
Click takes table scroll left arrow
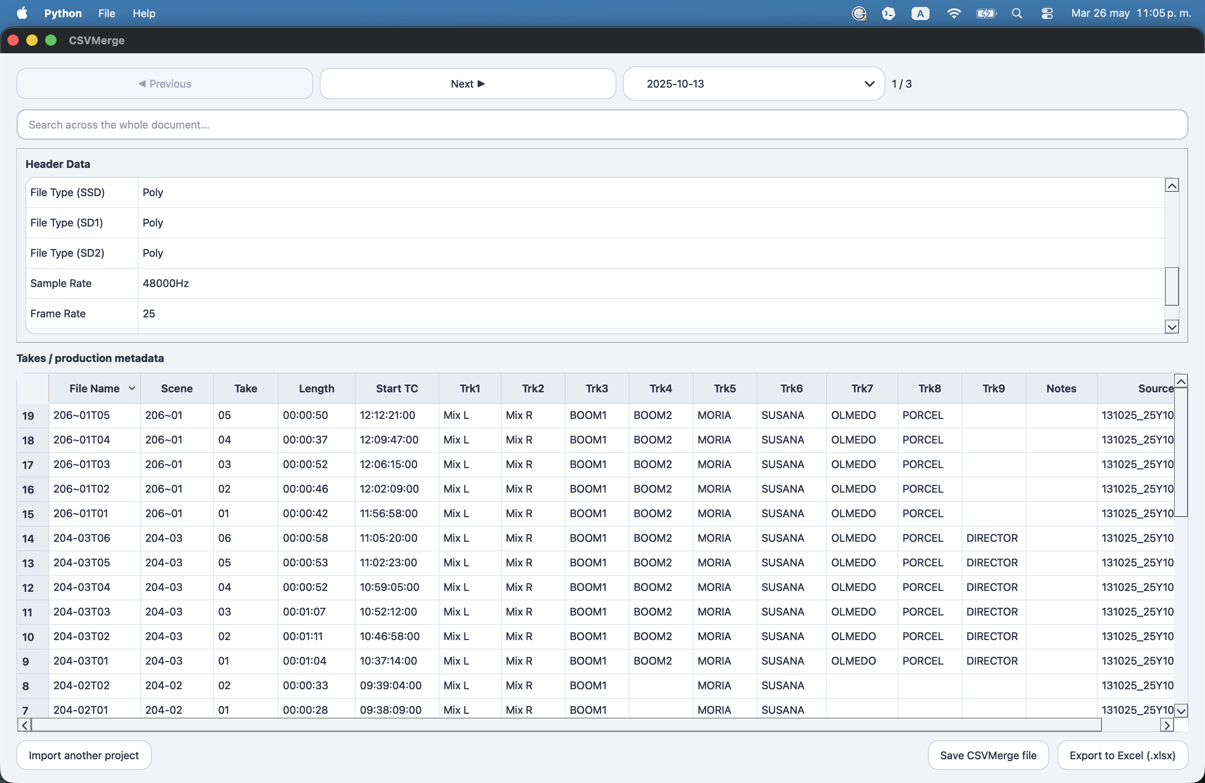click(x=24, y=725)
